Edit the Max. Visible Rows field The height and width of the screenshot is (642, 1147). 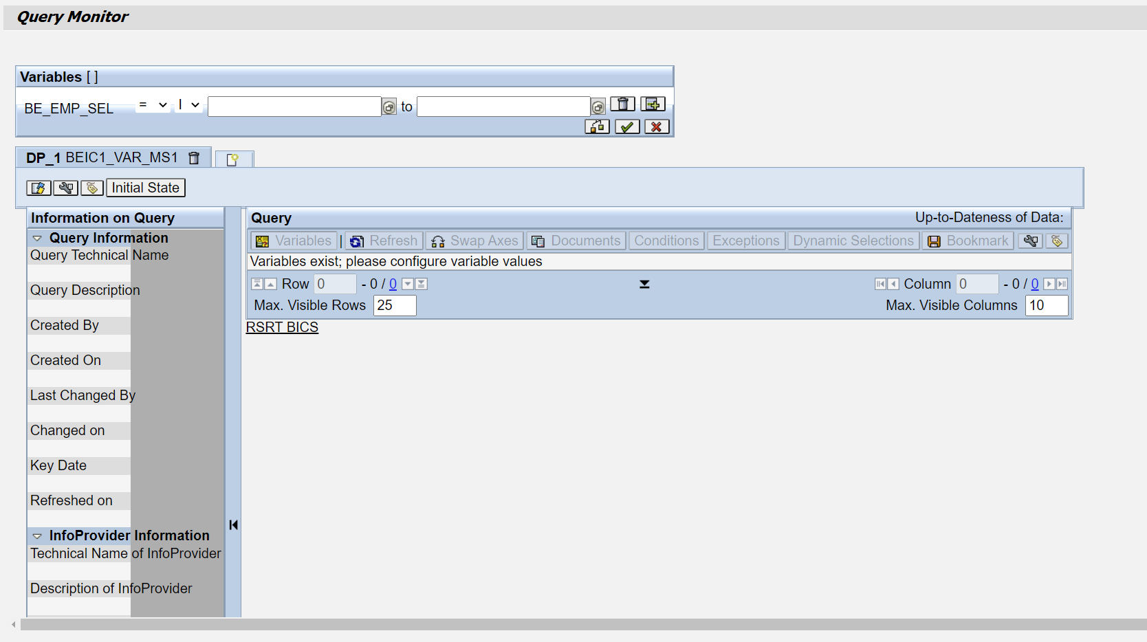395,305
